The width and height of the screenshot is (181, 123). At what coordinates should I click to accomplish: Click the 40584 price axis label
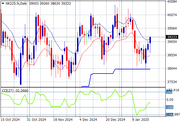pyautogui.click(x=173, y=2)
